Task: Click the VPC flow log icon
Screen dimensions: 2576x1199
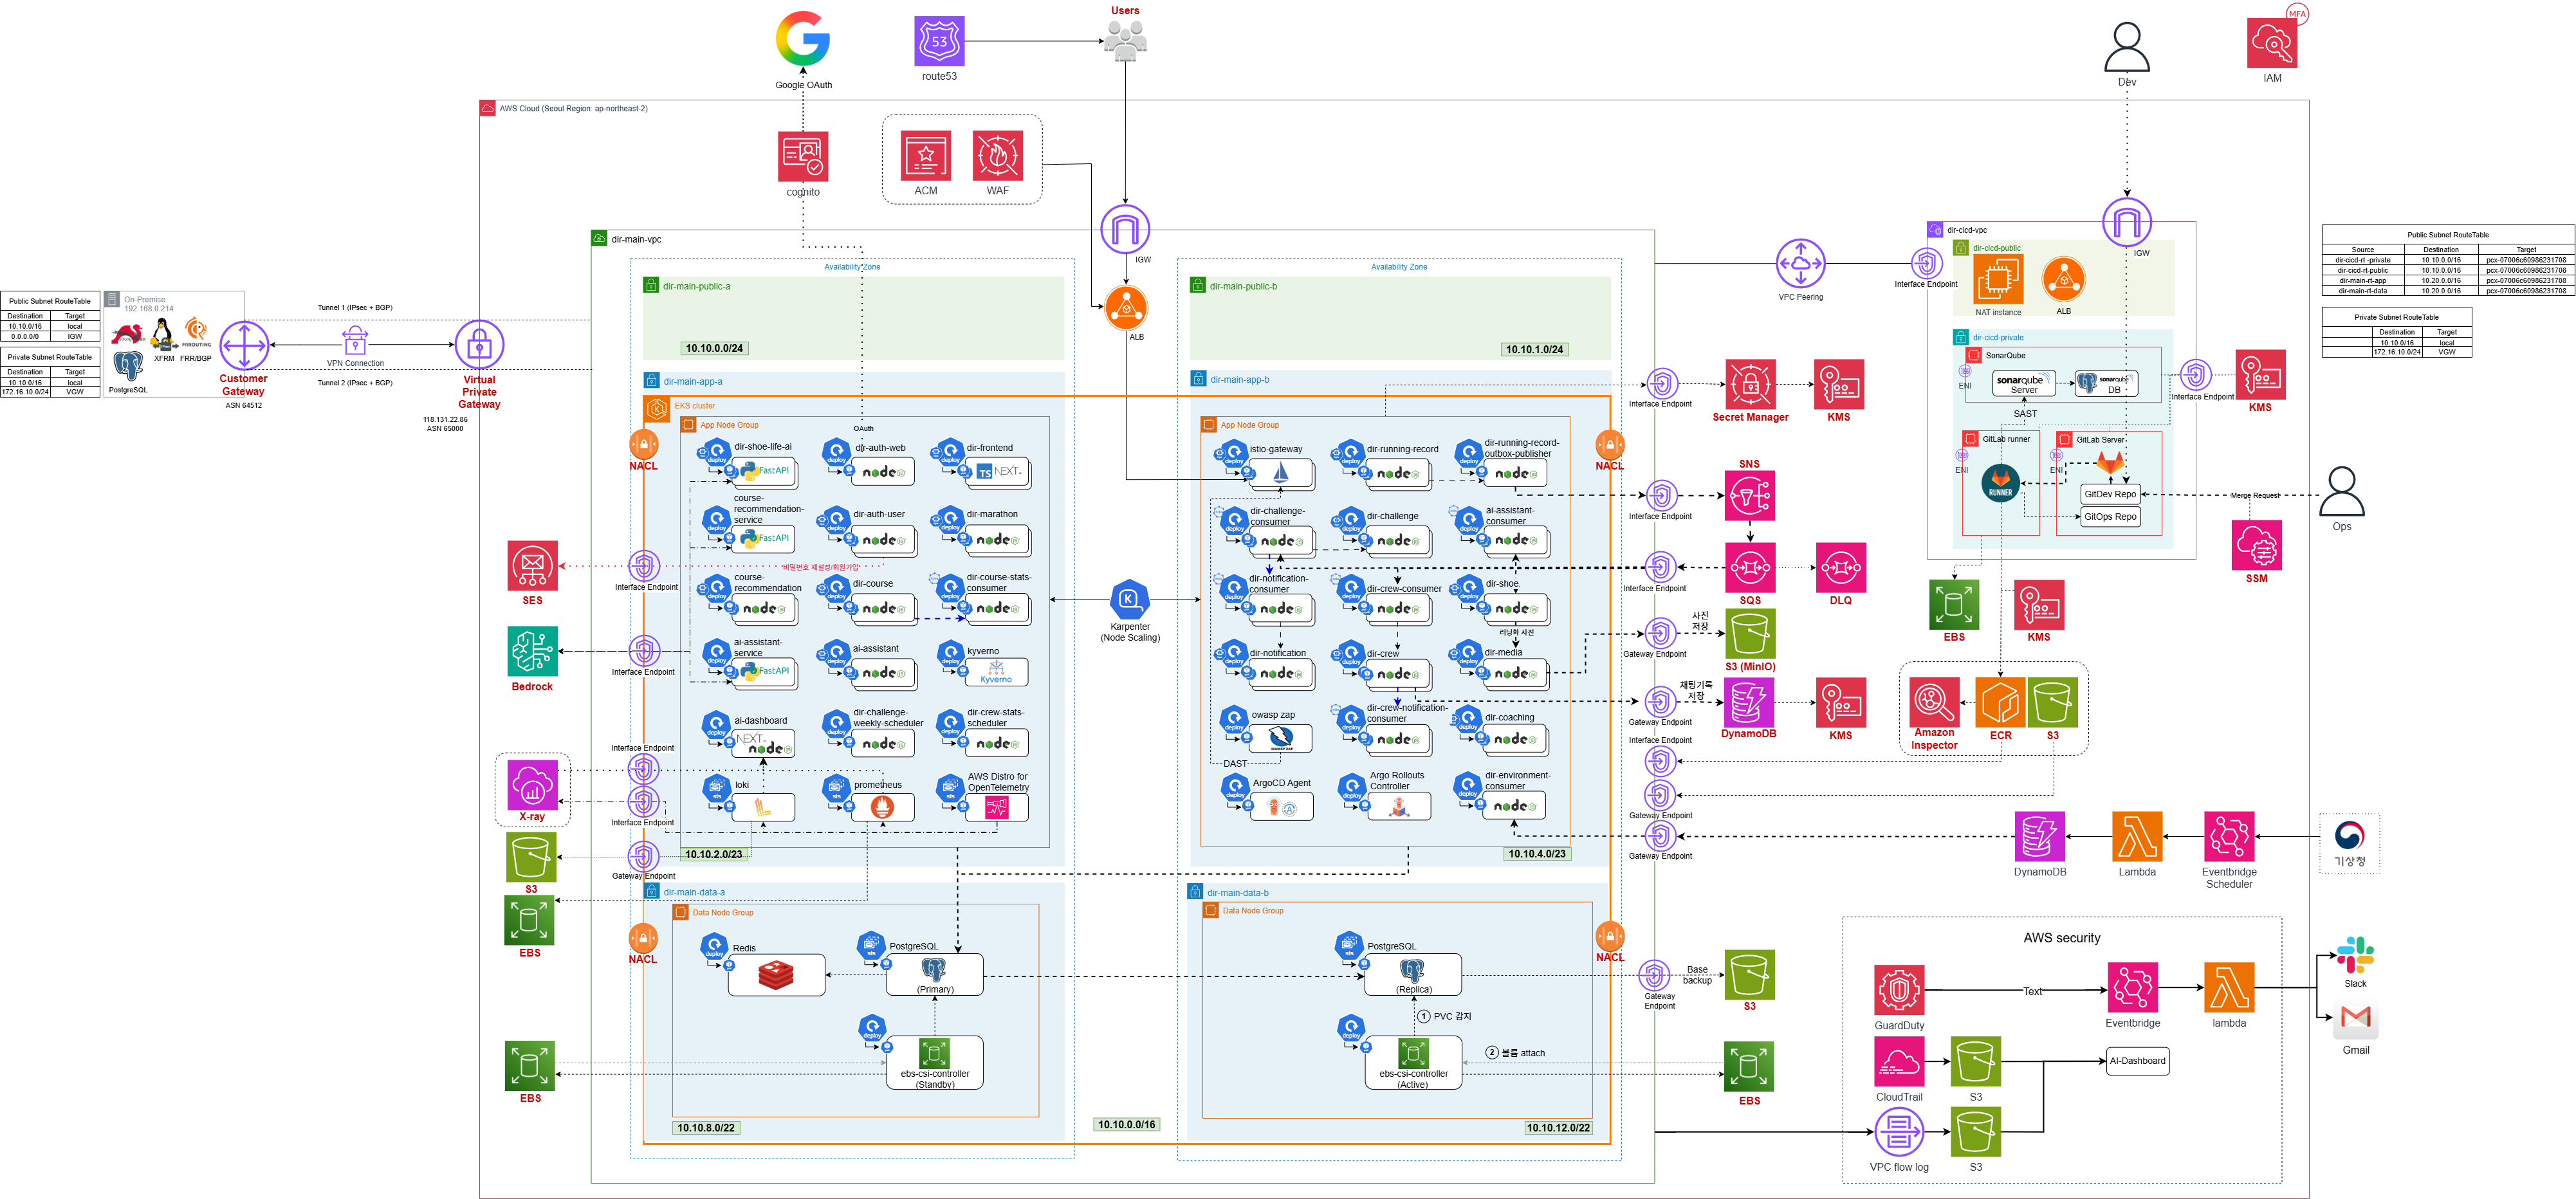Action: [x=1899, y=1132]
